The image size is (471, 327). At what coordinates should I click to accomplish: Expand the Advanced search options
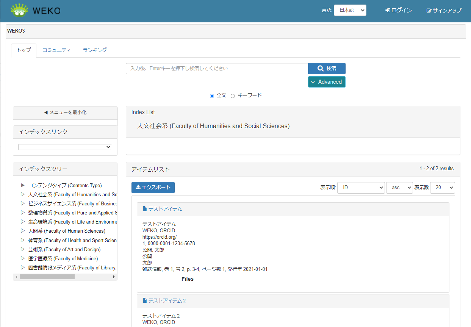[x=326, y=82]
